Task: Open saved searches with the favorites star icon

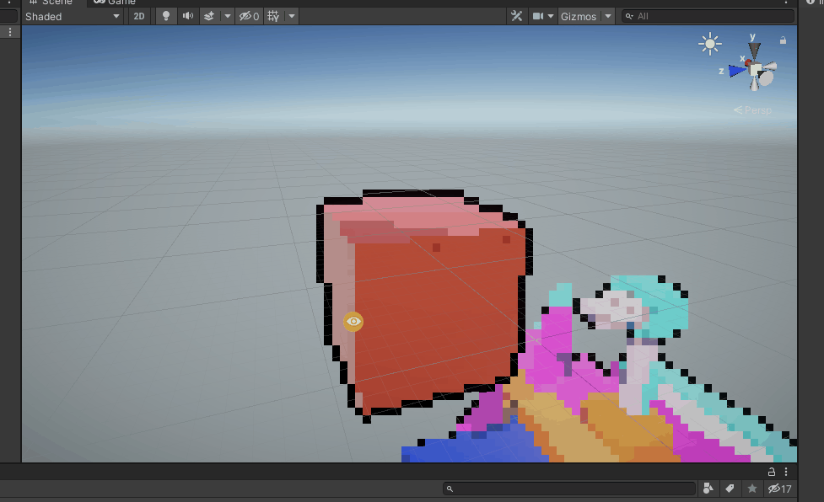Action: (x=752, y=489)
